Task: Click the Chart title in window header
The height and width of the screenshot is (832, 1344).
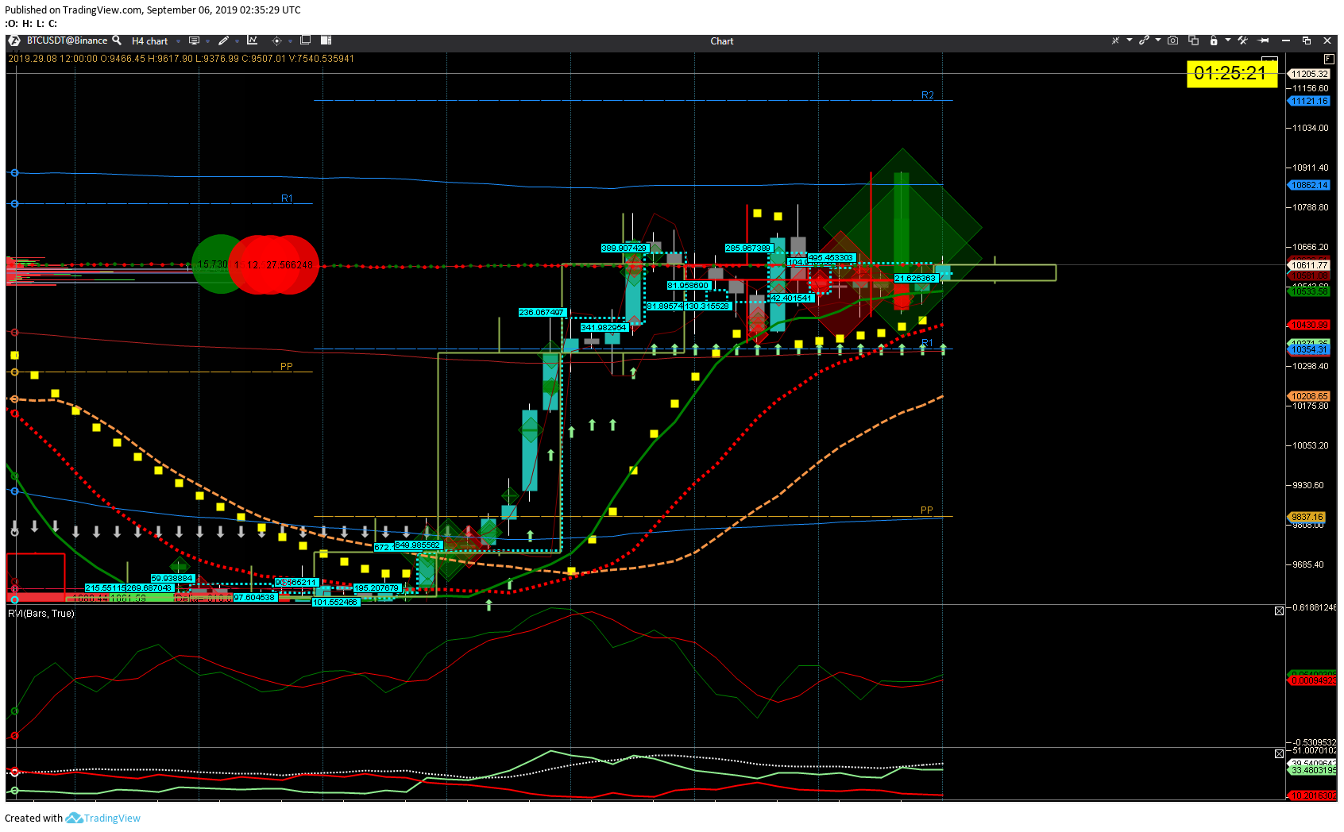Action: click(x=722, y=41)
